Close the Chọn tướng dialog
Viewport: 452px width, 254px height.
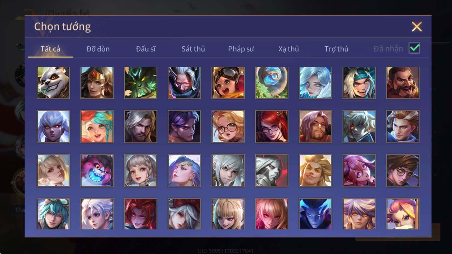417,27
